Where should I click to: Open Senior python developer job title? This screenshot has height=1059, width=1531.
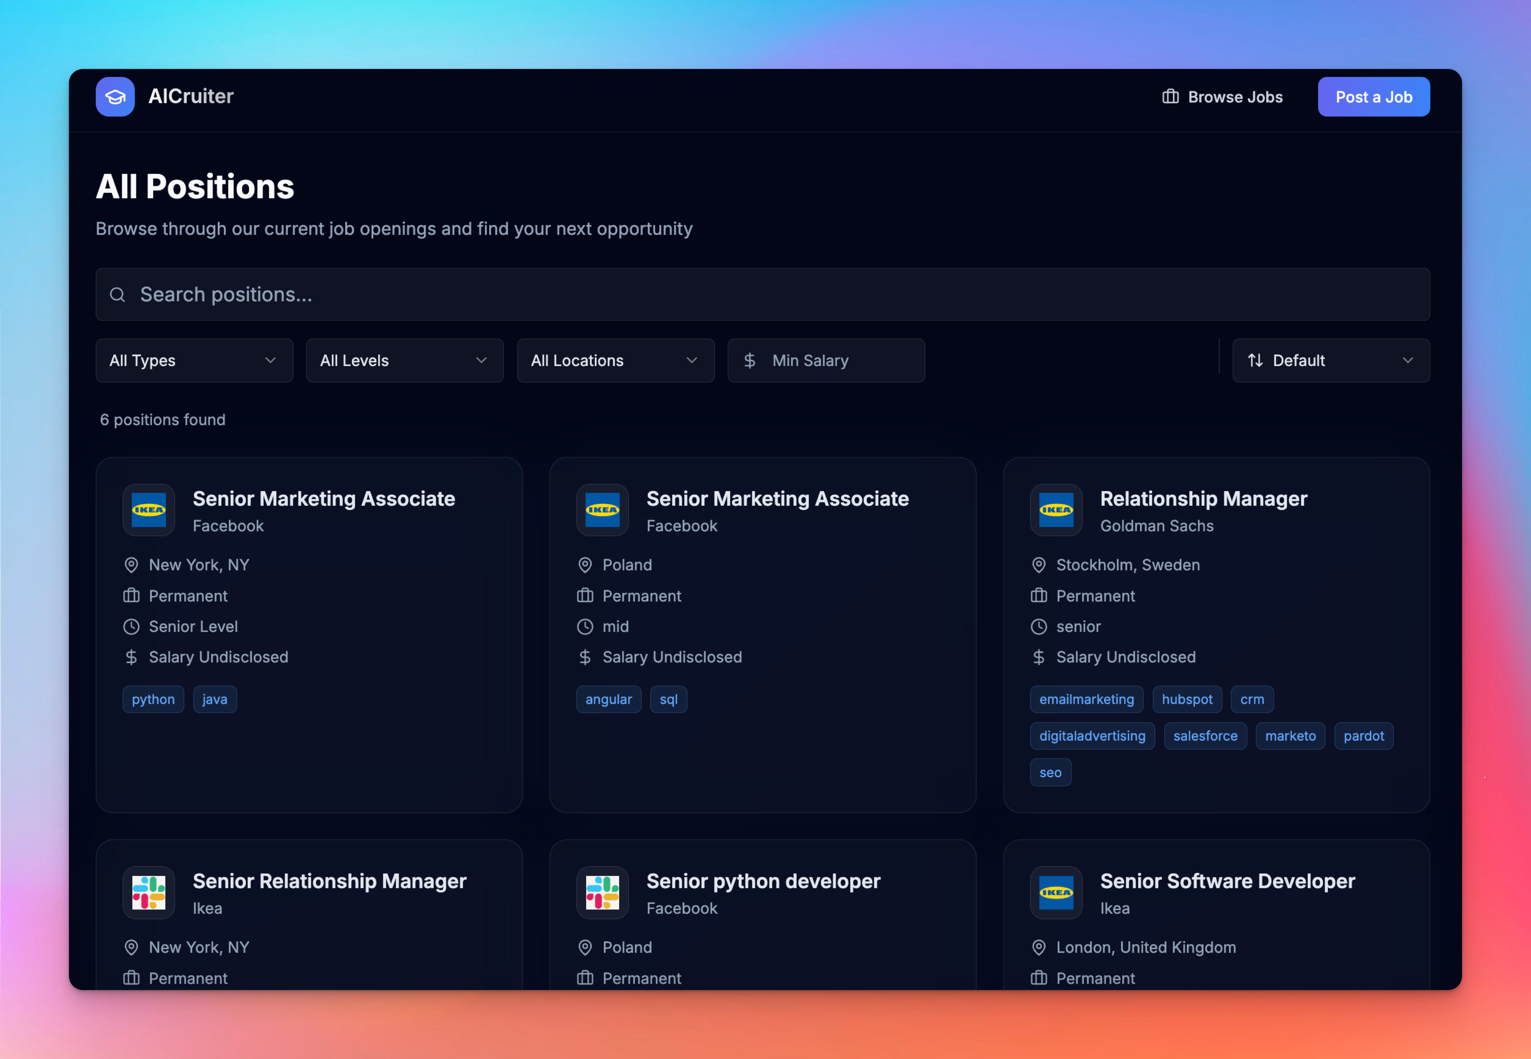tap(763, 881)
